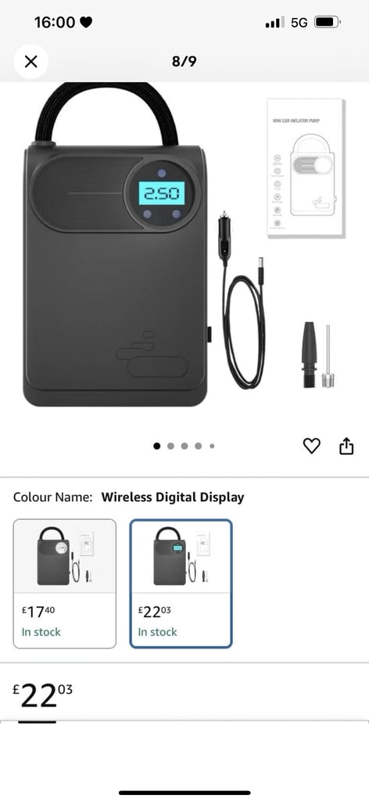369x802 pixels.
Task: Close the image viewer with the X
Action: [30, 62]
